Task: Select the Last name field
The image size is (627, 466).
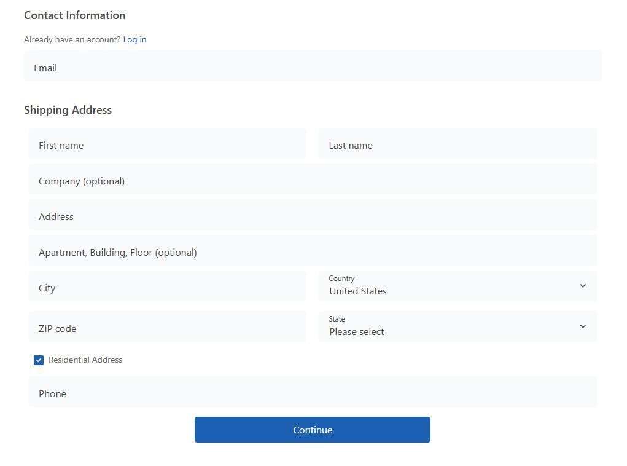Action: tap(458, 145)
